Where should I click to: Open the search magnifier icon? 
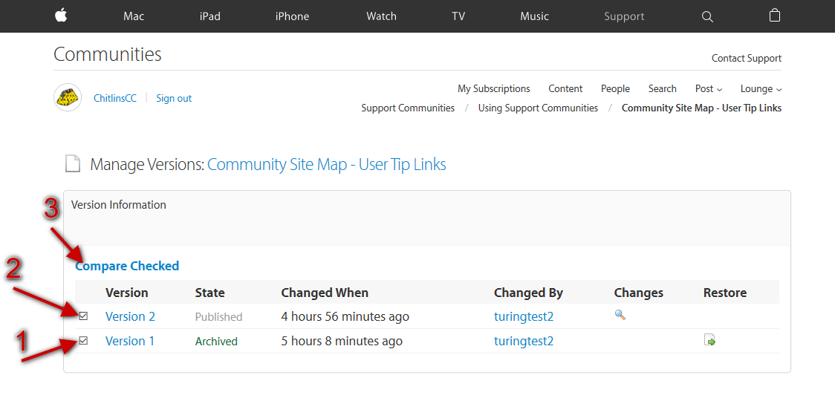(x=707, y=16)
